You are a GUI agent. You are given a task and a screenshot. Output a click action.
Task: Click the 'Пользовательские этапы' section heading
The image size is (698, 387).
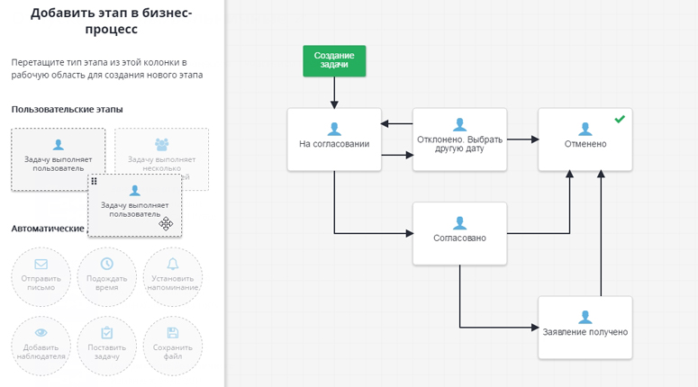[x=68, y=110]
